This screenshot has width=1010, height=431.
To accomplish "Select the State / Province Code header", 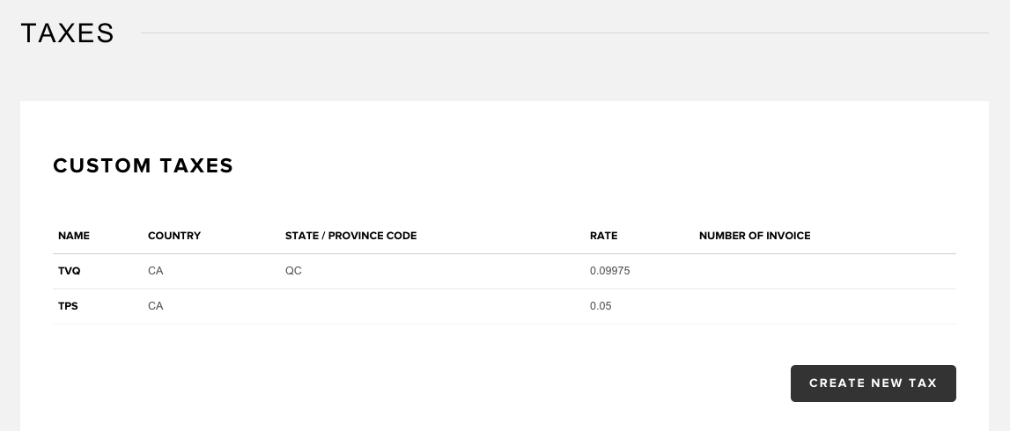I will pyautogui.click(x=350, y=236).
